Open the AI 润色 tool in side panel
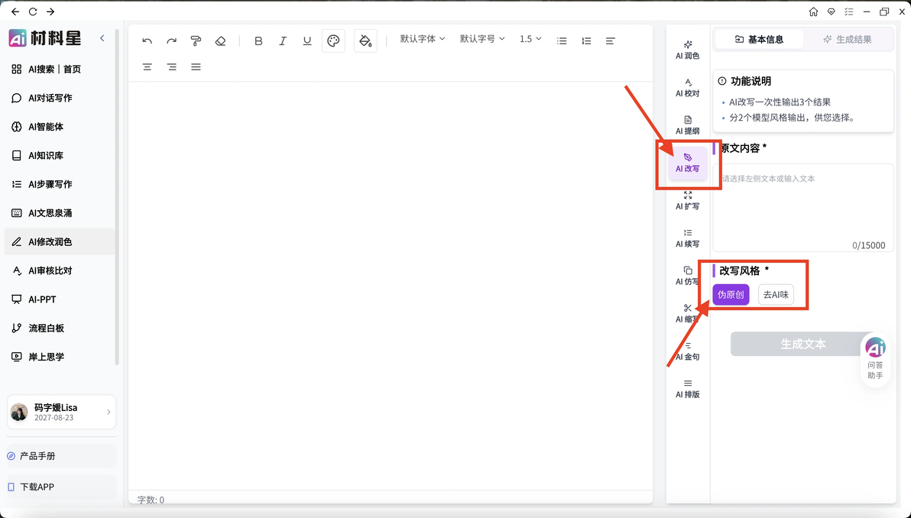The height and width of the screenshot is (518, 911). point(687,50)
